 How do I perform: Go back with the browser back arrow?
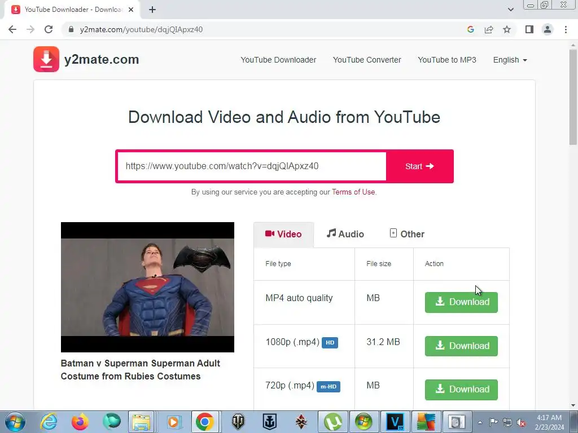point(12,29)
